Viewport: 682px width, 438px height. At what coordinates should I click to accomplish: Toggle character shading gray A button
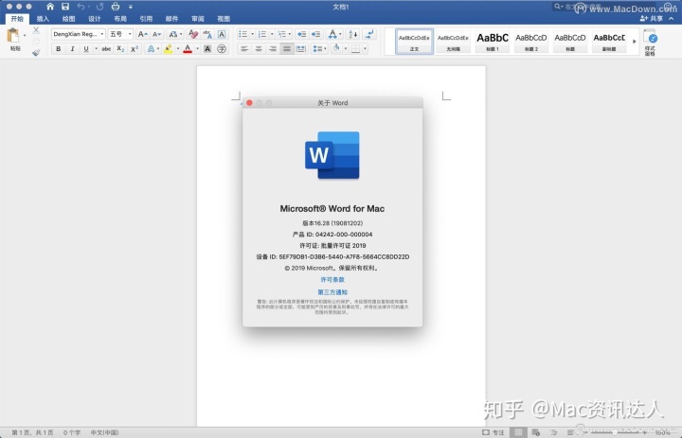click(x=207, y=49)
